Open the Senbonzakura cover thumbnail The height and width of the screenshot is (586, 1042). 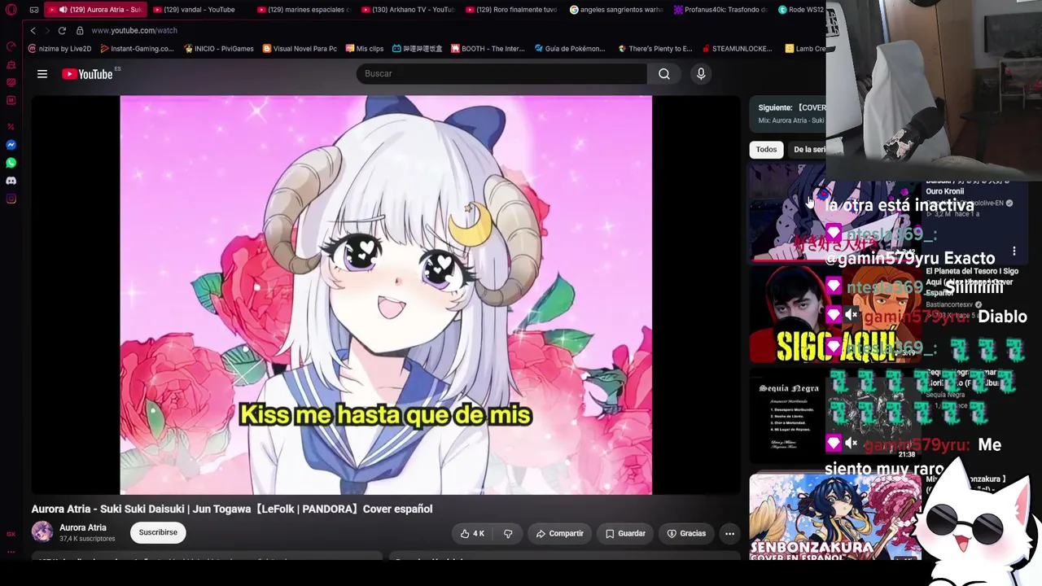(x=835, y=518)
